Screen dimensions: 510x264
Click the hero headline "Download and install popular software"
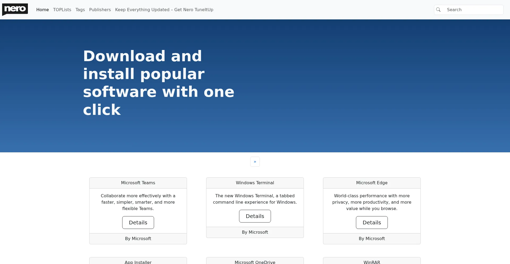tap(159, 83)
